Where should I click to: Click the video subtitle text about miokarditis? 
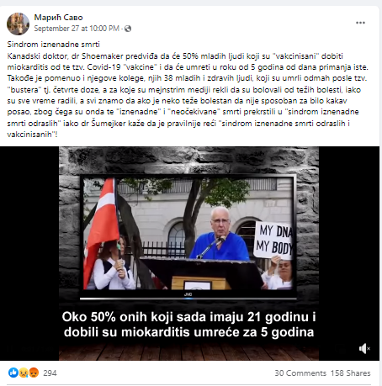click(x=188, y=325)
